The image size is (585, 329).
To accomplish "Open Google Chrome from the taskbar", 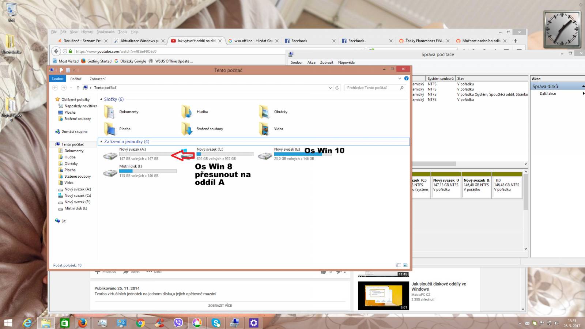I will point(140,323).
